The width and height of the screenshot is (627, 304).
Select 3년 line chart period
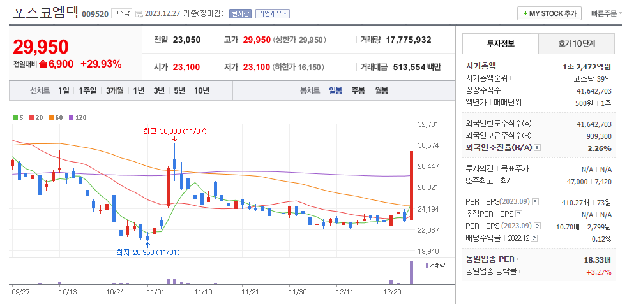coord(159,91)
